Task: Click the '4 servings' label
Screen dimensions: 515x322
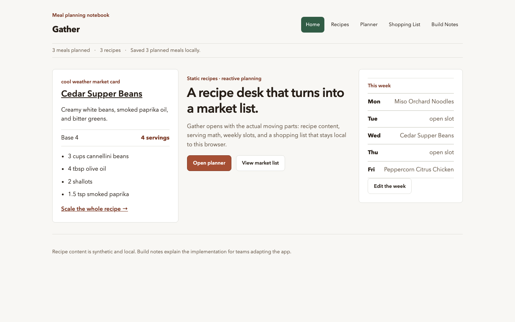Action: (x=155, y=138)
